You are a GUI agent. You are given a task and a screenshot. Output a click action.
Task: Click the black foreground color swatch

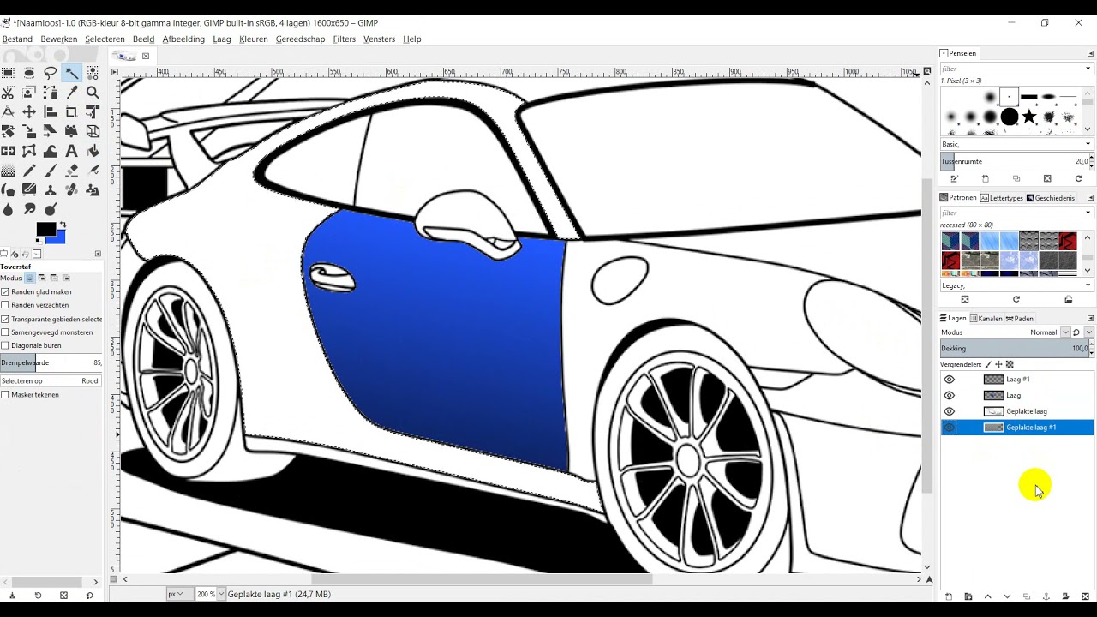tap(46, 229)
